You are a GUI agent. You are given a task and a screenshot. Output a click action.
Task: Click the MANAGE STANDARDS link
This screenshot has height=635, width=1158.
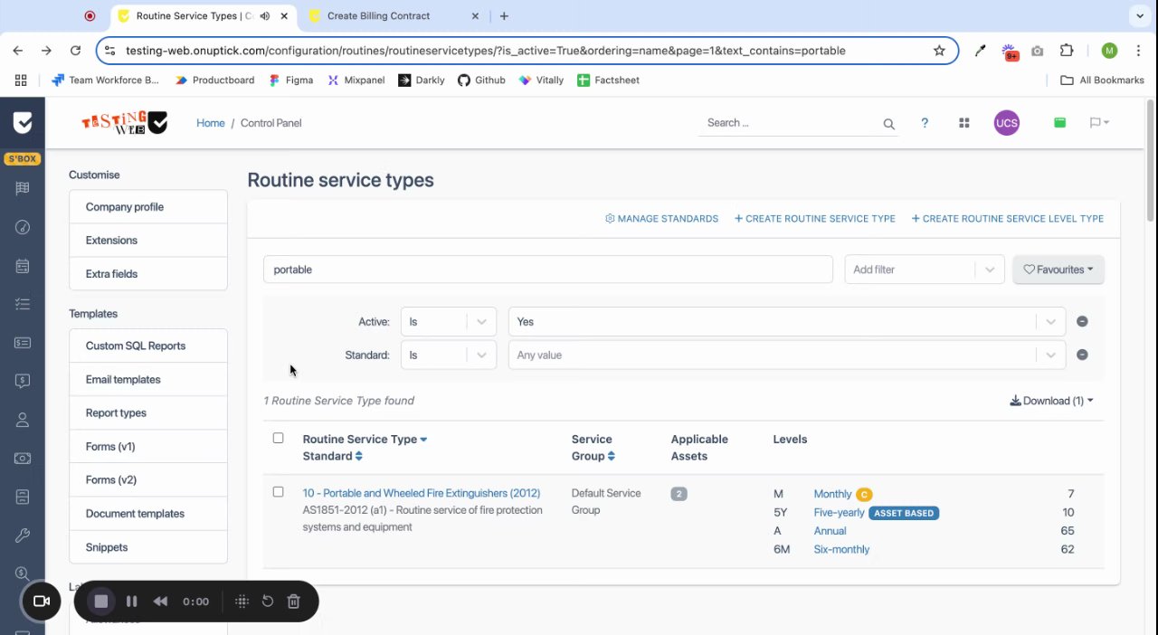661,219
